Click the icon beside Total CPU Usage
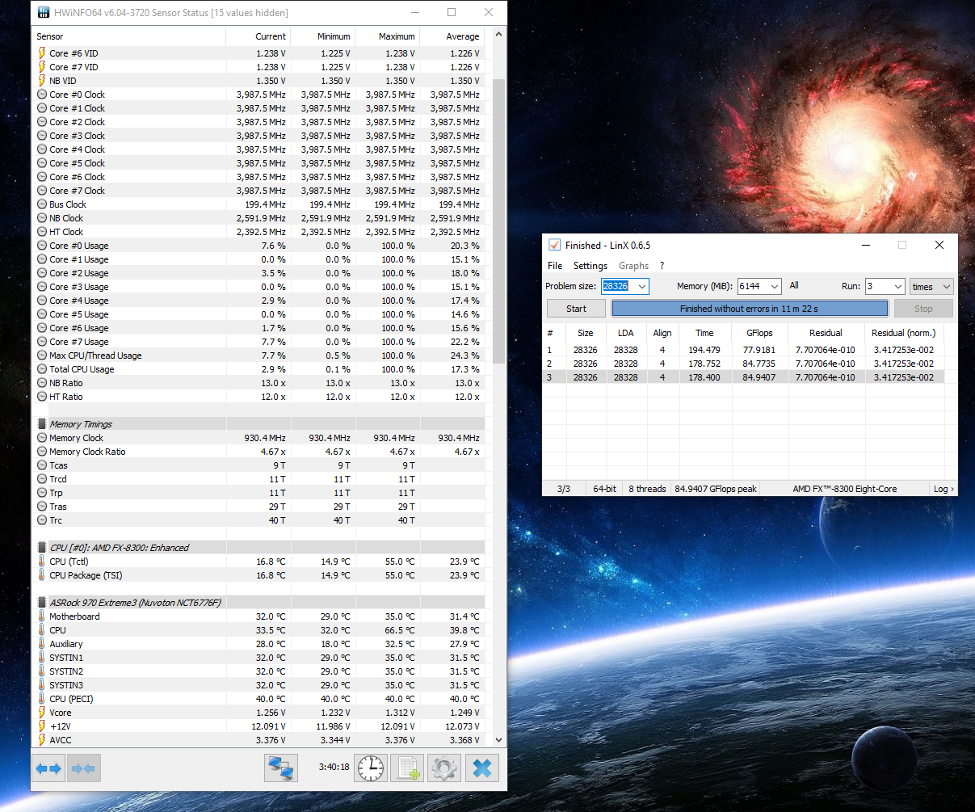The height and width of the screenshot is (812, 975). coord(42,369)
